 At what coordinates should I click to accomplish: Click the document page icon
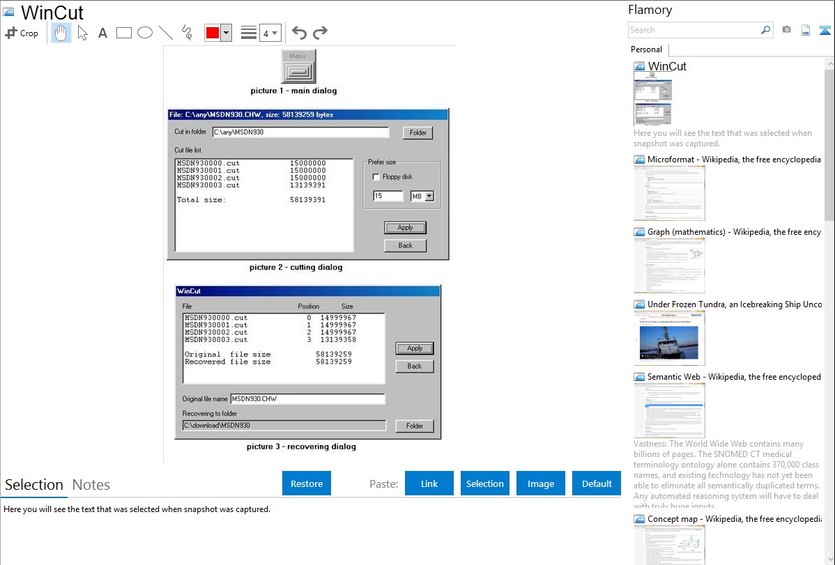806,30
